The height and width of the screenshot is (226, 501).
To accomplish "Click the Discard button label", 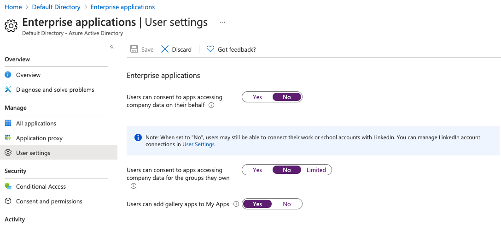I will tap(181, 49).
